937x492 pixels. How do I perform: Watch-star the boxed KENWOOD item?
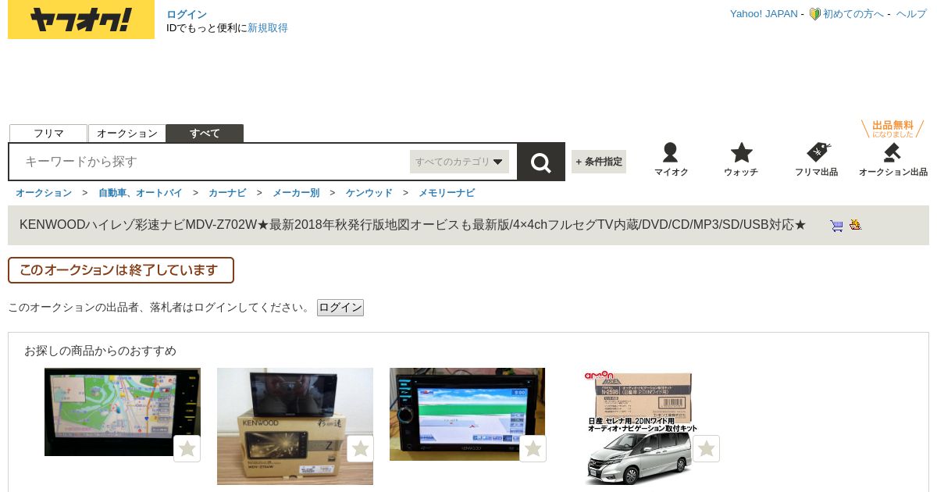tap(360, 448)
